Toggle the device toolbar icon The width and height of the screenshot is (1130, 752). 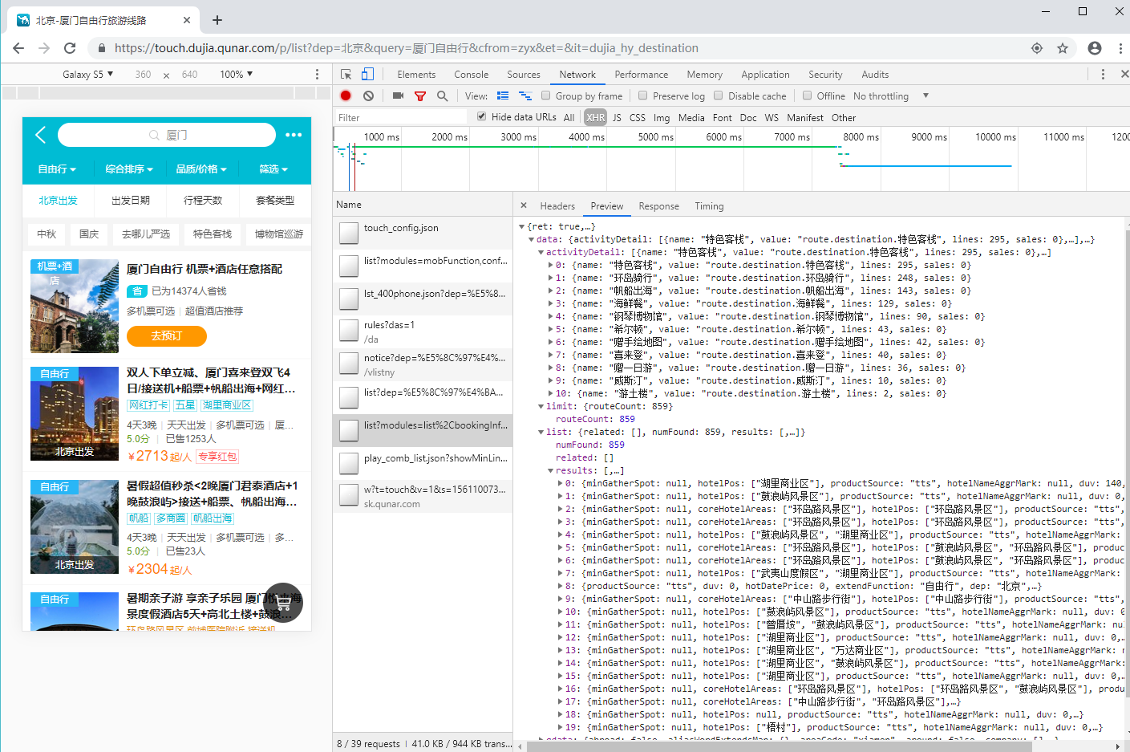367,74
